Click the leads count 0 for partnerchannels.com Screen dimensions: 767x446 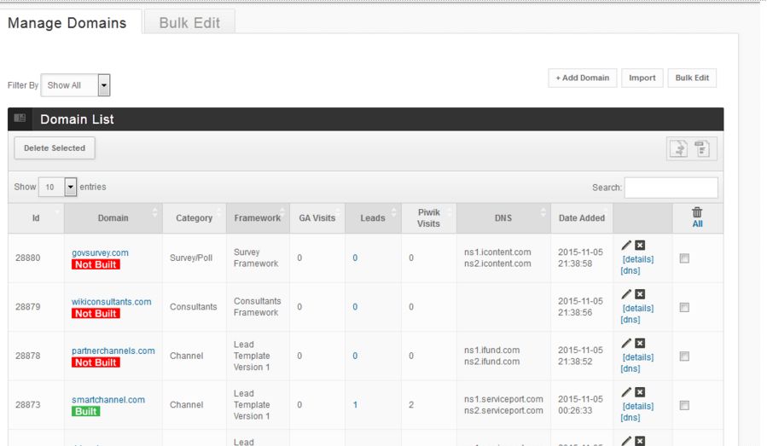click(355, 356)
